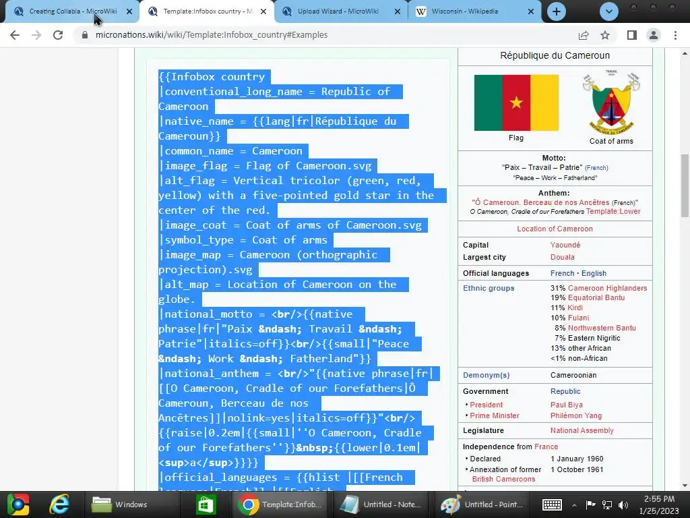Open Chrome three-dot menu
This screenshot has height=518, width=690.
(x=675, y=35)
